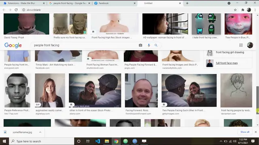Click Show all downloads
This screenshot has height=145, width=259.
click(245, 132)
